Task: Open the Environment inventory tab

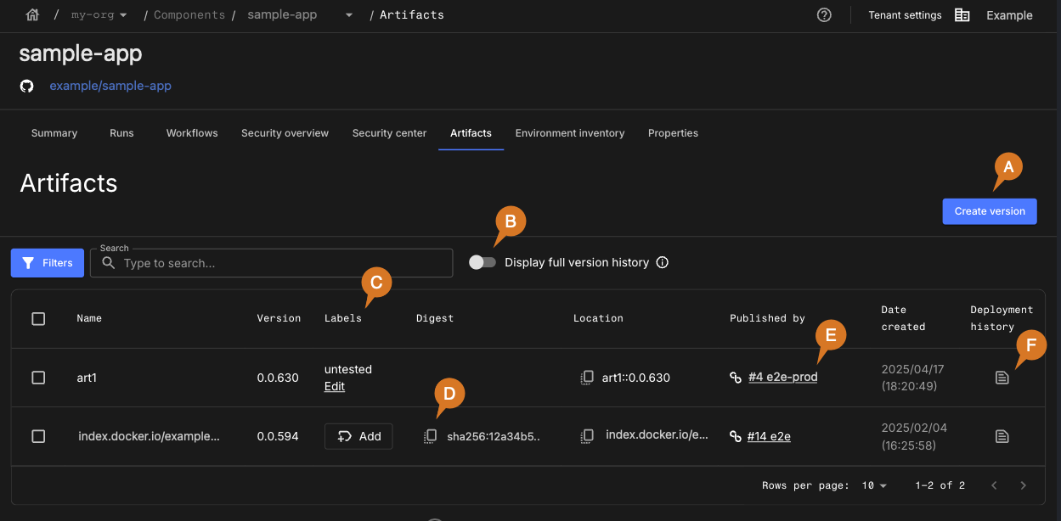Action: tap(569, 133)
